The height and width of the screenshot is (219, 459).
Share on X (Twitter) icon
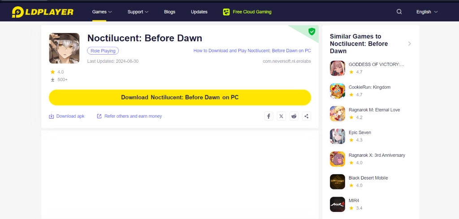pos(281,116)
